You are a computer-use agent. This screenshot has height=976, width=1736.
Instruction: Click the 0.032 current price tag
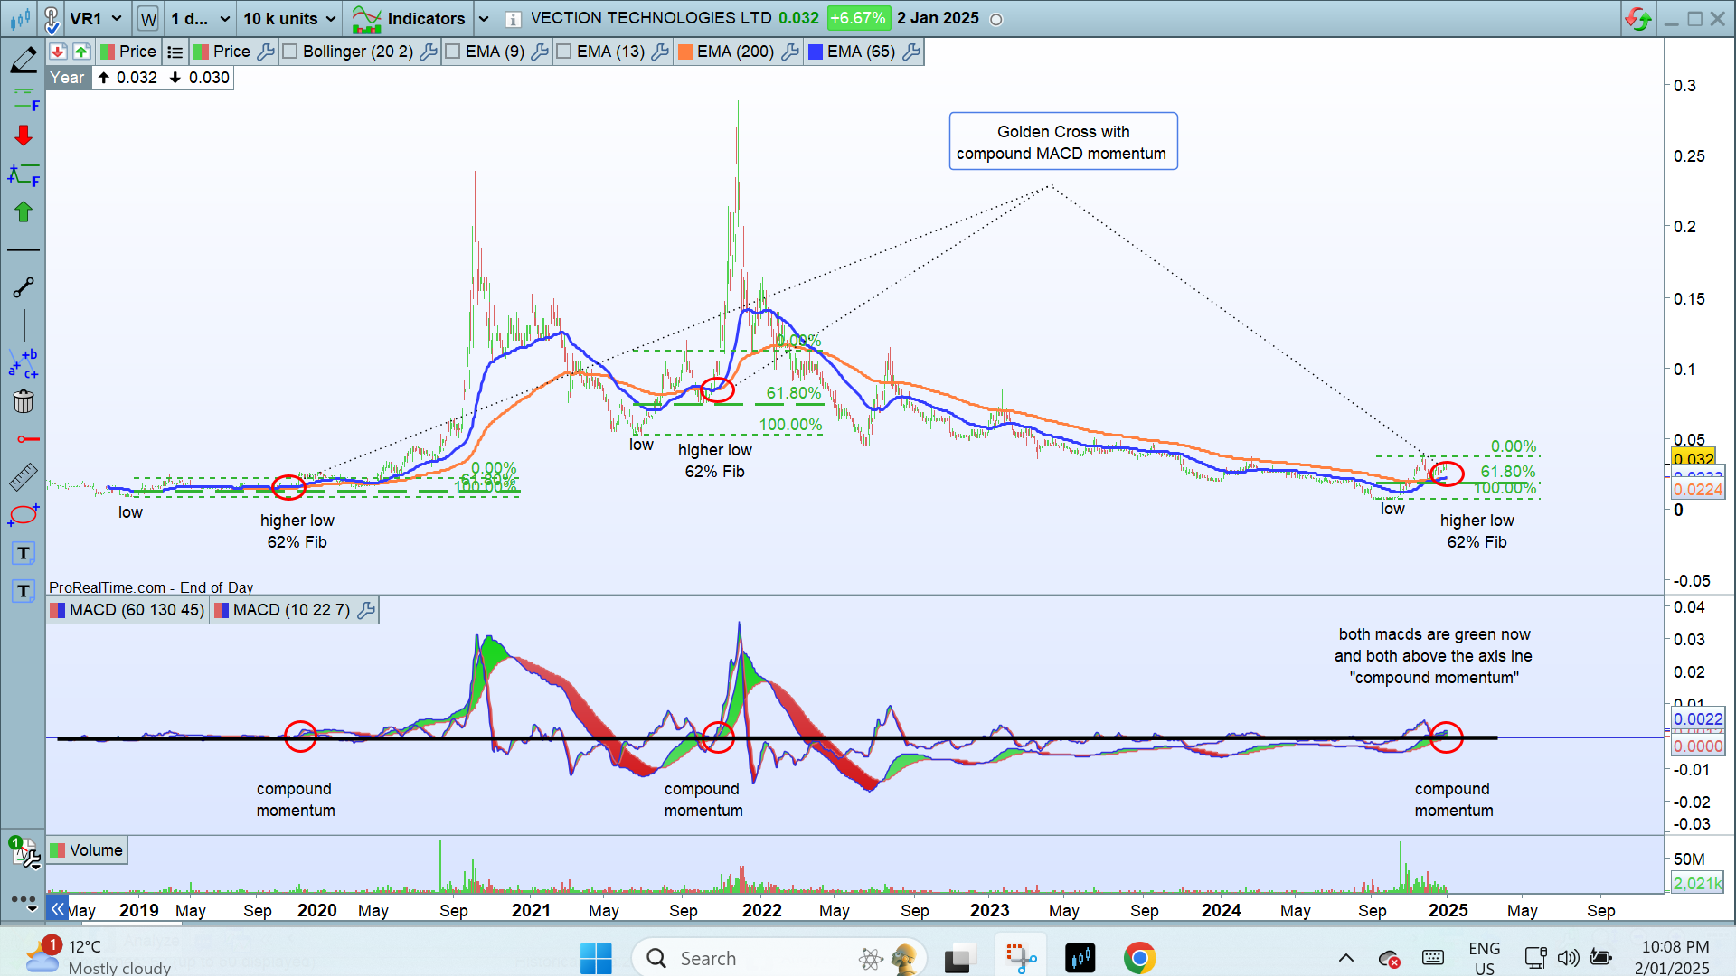click(1694, 458)
